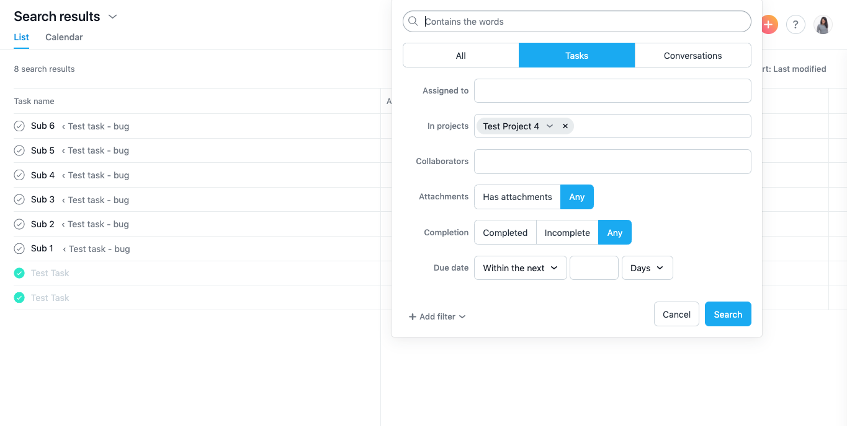Screen dimensions: 847x426
Task: Click the Contains the words search field
Action: tap(577, 22)
